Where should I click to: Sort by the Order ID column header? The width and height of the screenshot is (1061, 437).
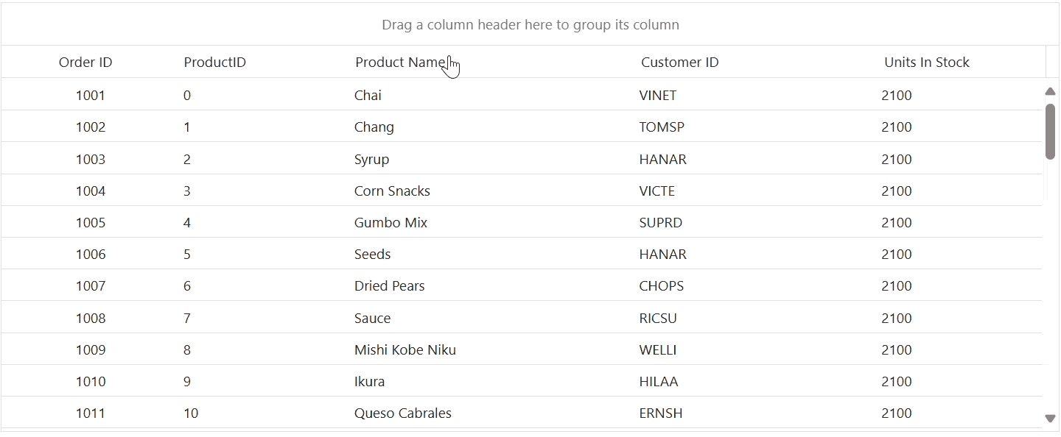(85, 63)
